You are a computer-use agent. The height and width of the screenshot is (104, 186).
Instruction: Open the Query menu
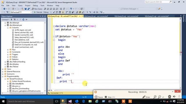20,5
